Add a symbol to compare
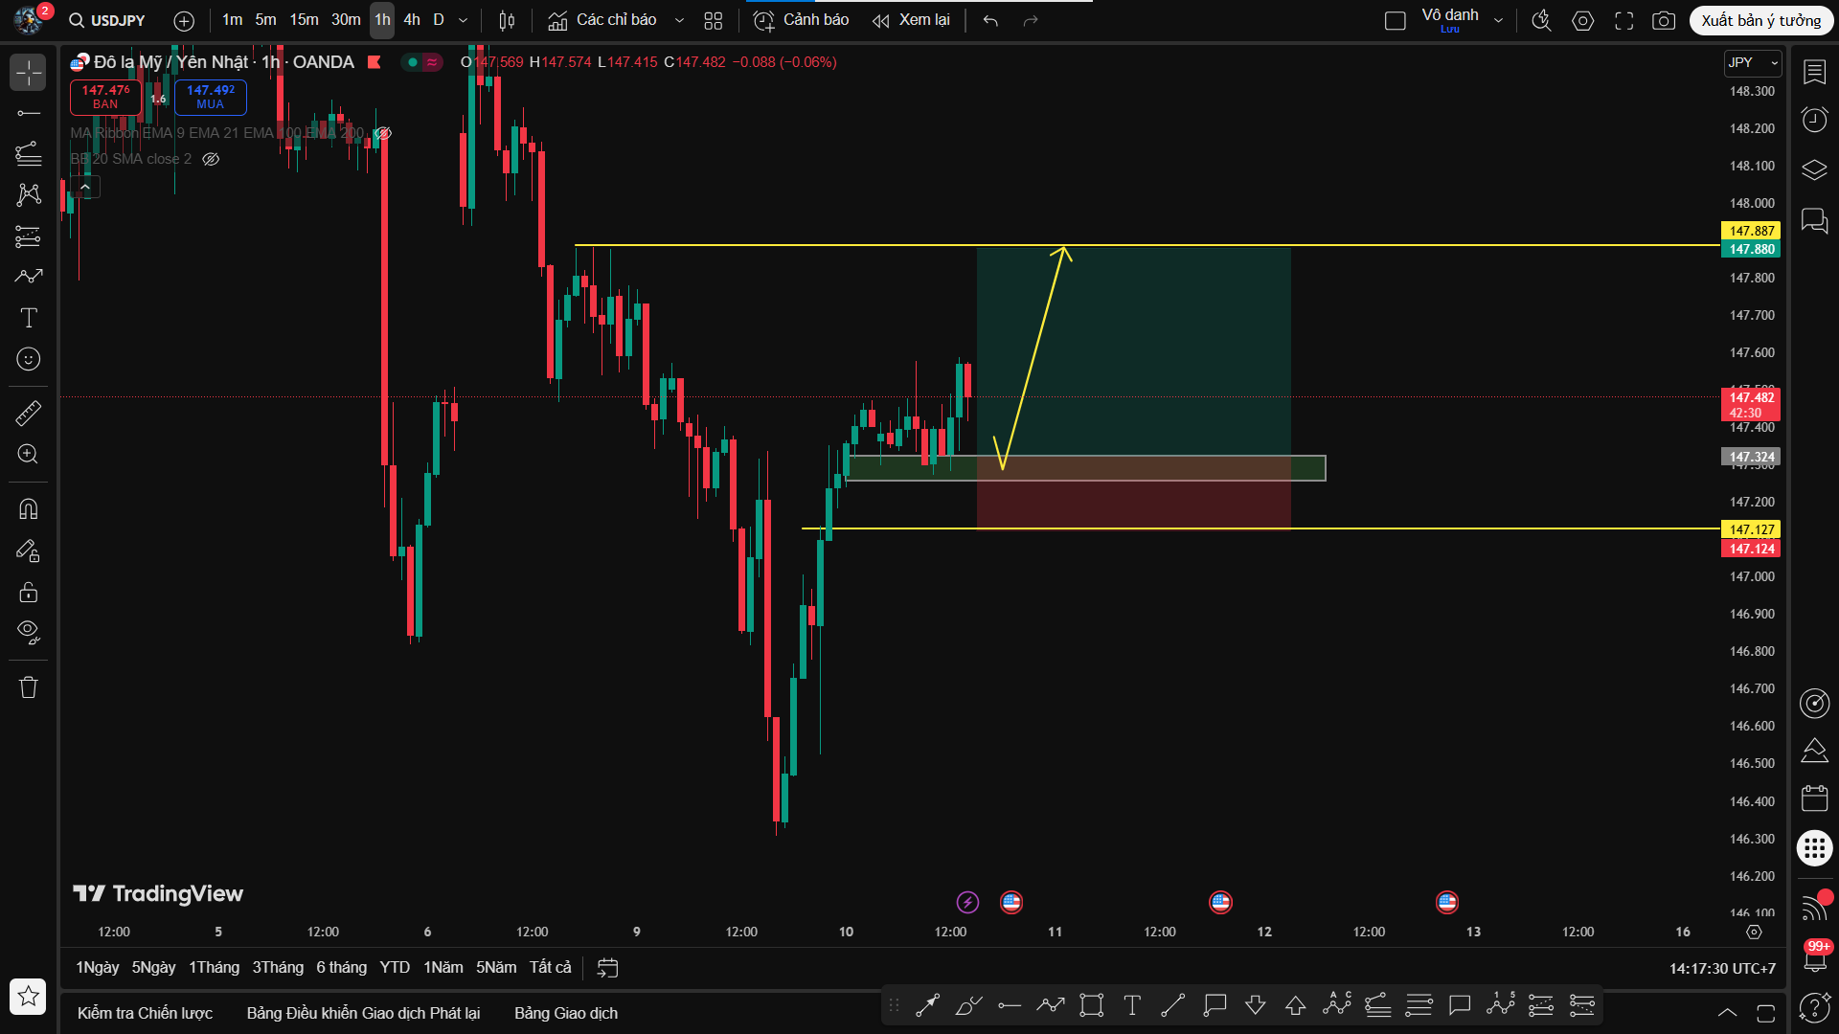This screenshot has width=1839, height=1034. [184, 20]
